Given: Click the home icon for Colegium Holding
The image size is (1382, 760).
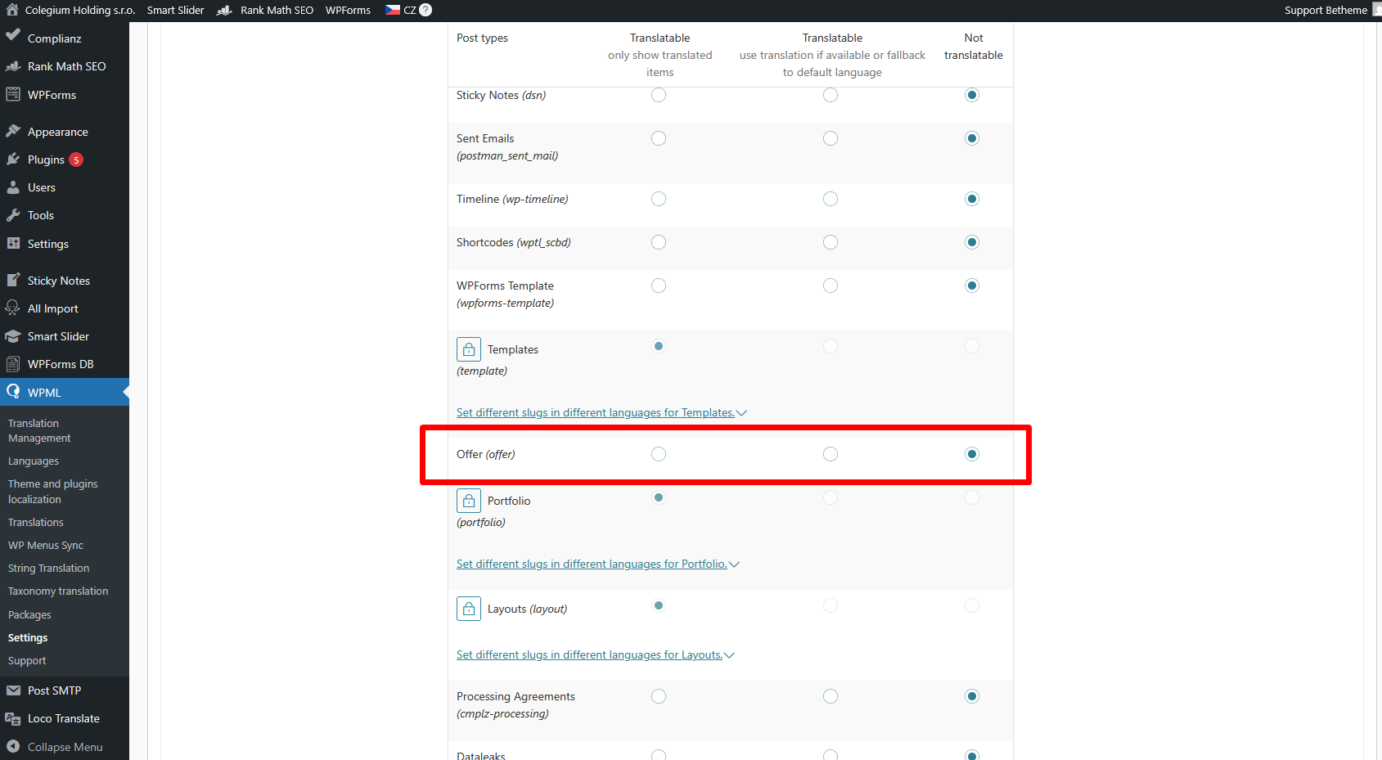Looking at the screenshot, I should [x=12, y=10].
